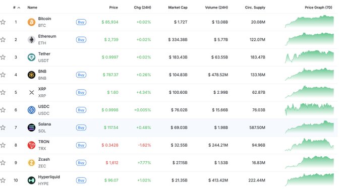The height and width of the screenshot is (189, 343).
Task: Open Solana 7-day price graph
Action: pos(309,127)
